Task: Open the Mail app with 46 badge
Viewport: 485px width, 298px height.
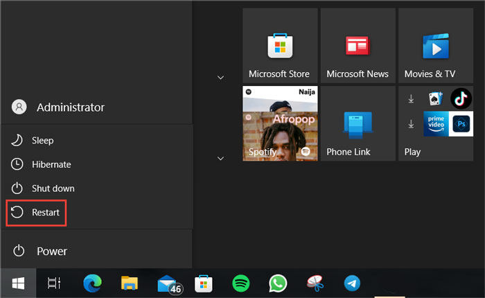Action: tap(167, 283)
